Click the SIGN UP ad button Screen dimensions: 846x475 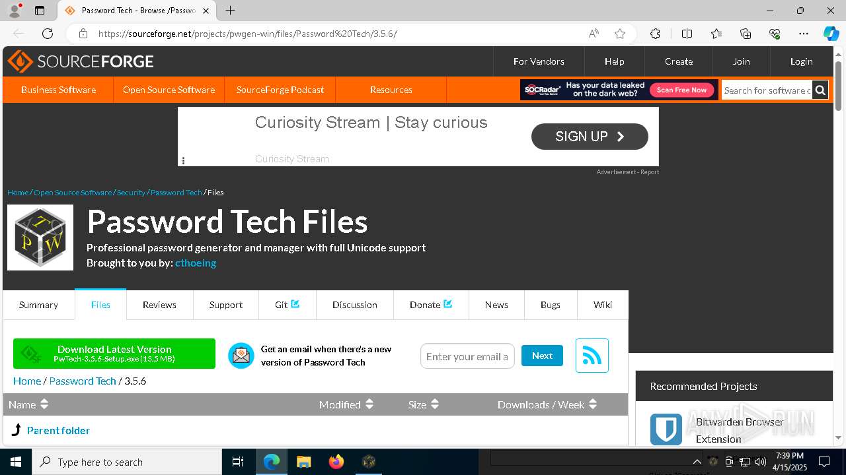coord(590,137)
